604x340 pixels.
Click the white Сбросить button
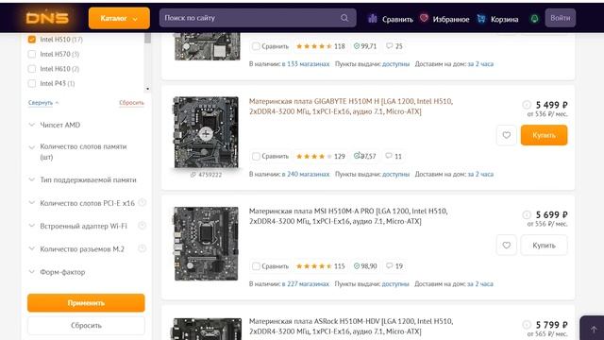(x=86, y=325)
